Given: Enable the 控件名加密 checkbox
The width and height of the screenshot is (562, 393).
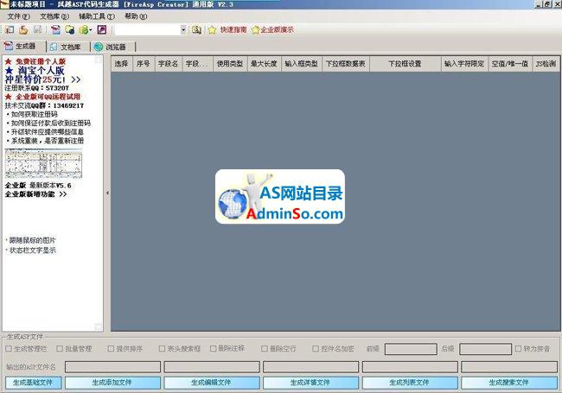Looking at the screenshot, I should click(x=316, y=348).
